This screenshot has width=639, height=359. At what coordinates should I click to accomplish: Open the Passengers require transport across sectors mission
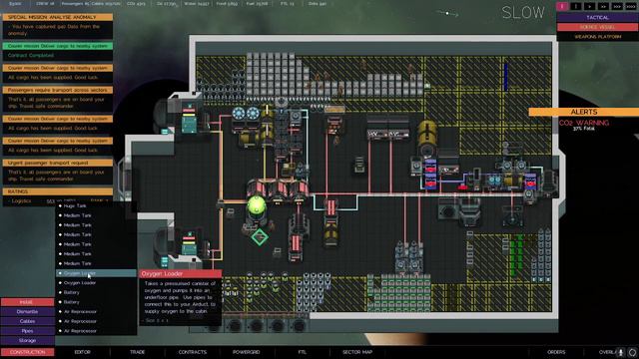click(58, 90)
